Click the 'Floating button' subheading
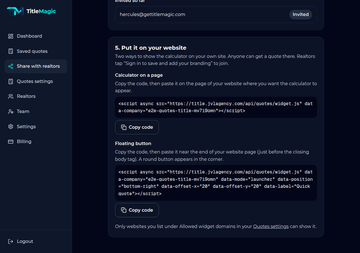360x253 pixels. [133, 144]
